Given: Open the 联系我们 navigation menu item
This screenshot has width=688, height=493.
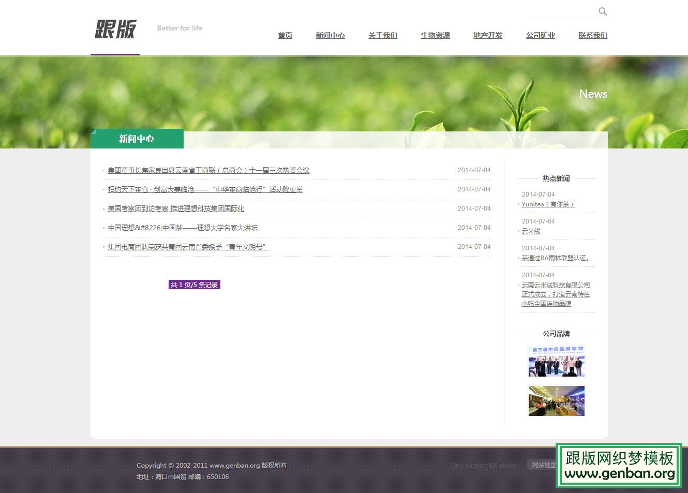Looking at the screenshot, I should pyautogui.click(x=592, y=35).
